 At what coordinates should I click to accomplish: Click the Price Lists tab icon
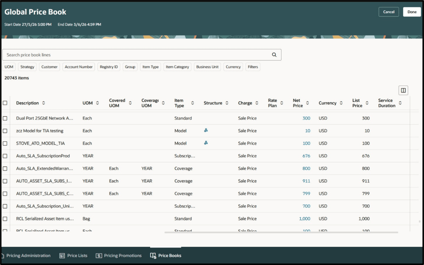[x=62, y=256]
